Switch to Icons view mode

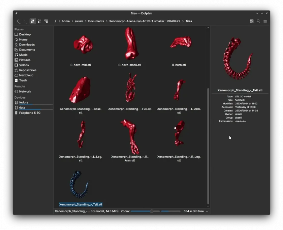(33, 21)
